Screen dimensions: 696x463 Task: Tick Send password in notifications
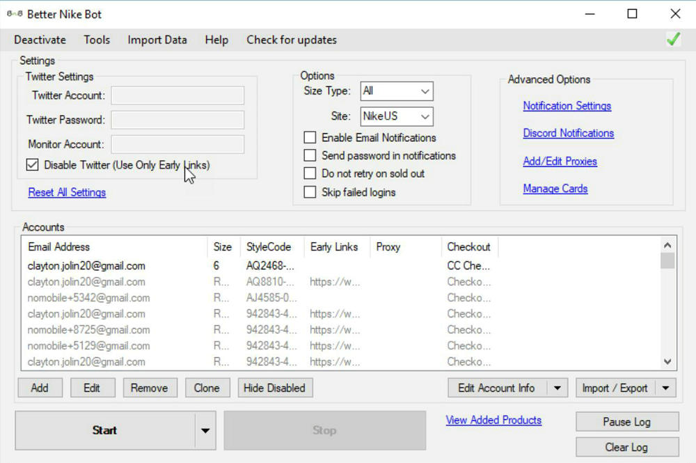tap(310, 155)
